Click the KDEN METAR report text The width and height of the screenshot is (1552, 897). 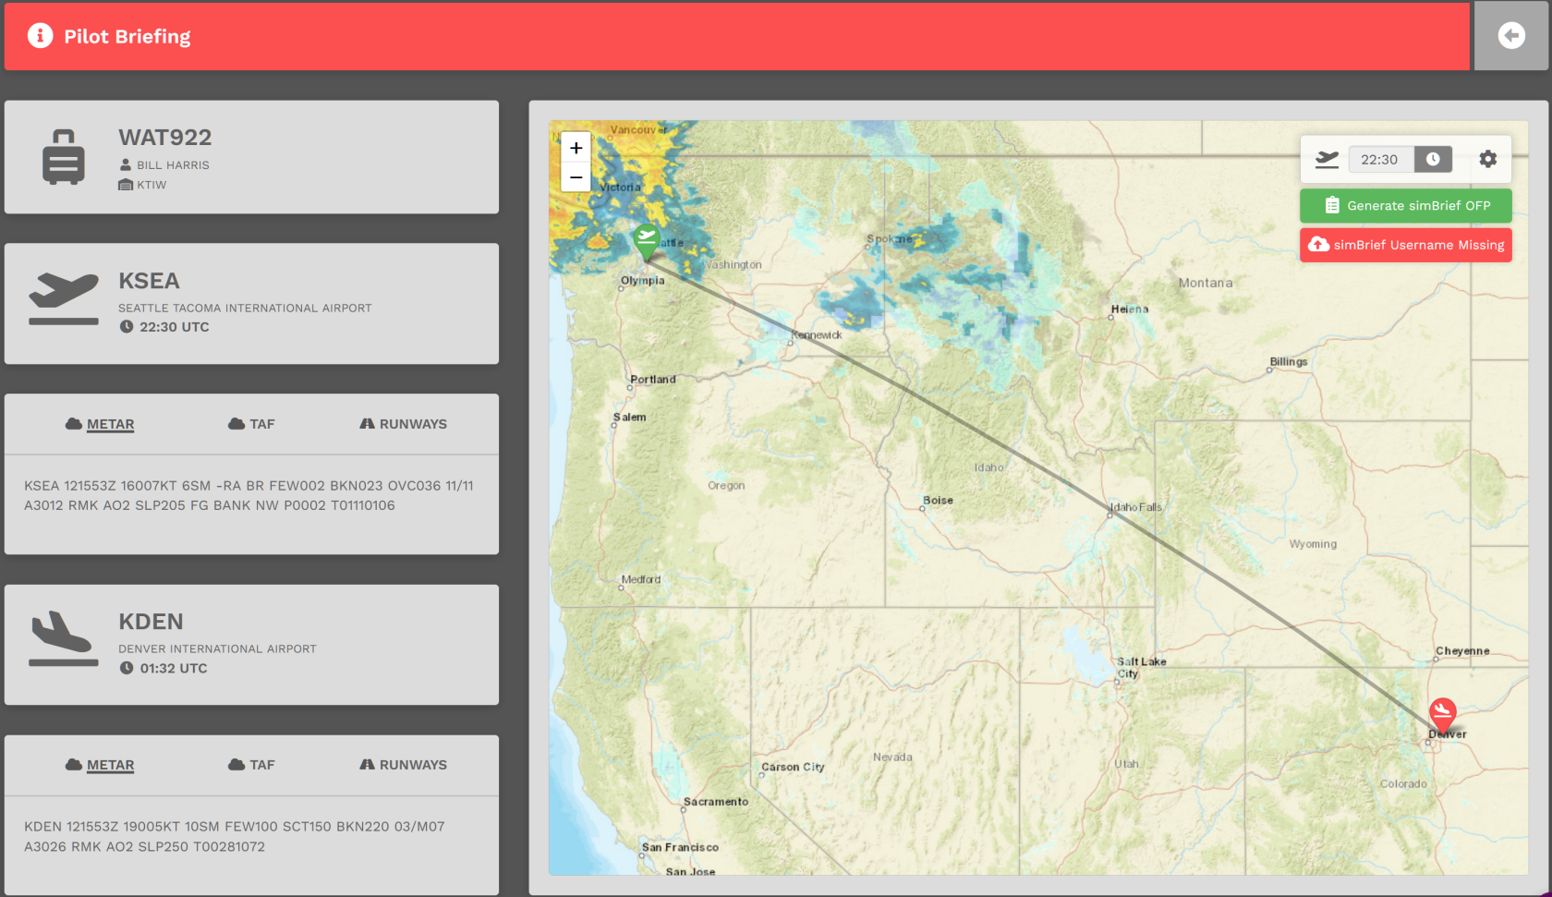tap(235, 836)
